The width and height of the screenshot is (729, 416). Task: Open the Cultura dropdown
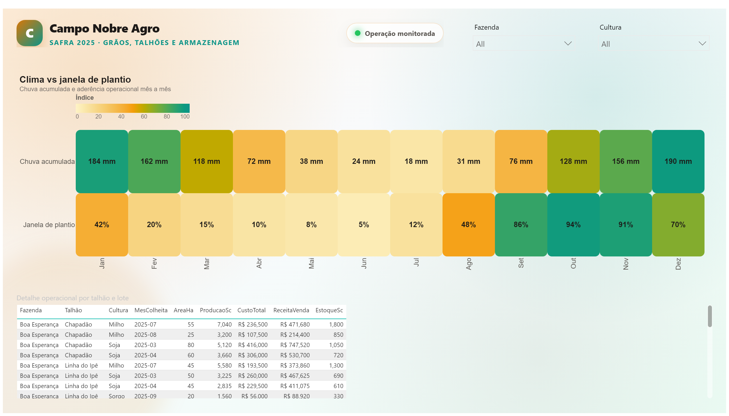653,44
